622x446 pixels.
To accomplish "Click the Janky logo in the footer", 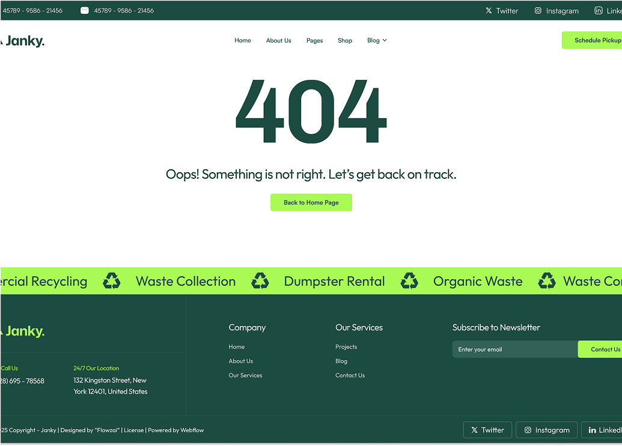I will (x=22, y=331).
